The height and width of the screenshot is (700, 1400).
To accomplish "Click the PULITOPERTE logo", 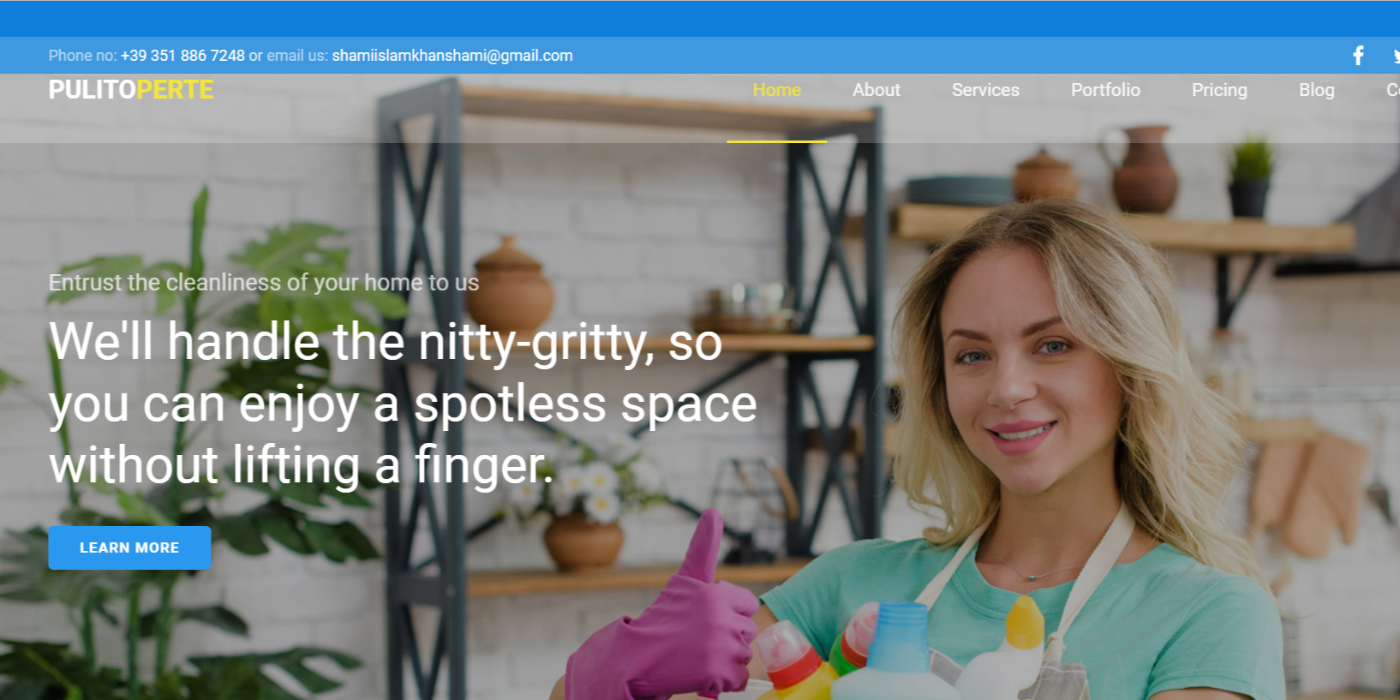I will [131, 90].
